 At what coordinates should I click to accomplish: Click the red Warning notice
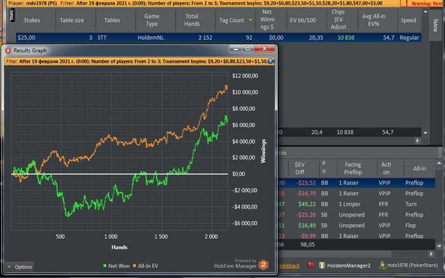pos(422,3)
